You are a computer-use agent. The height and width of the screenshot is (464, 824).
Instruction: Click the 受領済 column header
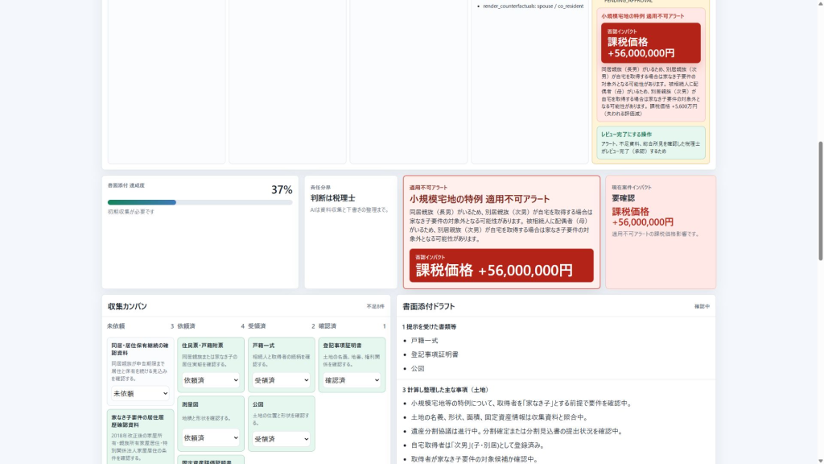(257, 326)
